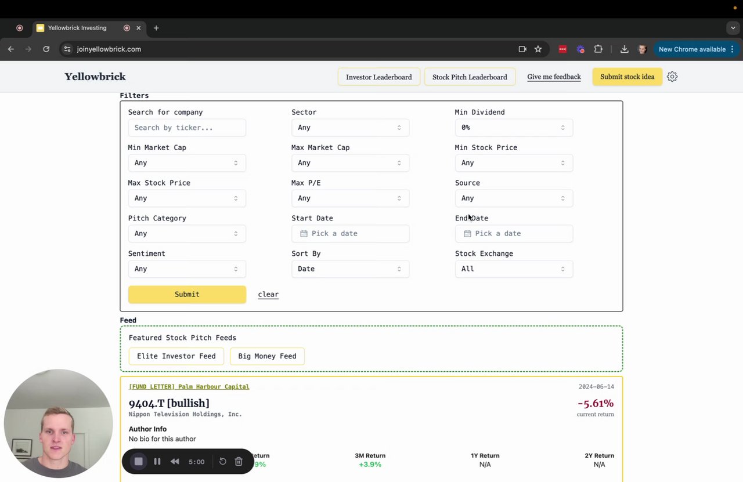The height and width of the screenshot is (482, 743).
Task: Open the Max Market Cap dropdown
Action: pos(350,163)
